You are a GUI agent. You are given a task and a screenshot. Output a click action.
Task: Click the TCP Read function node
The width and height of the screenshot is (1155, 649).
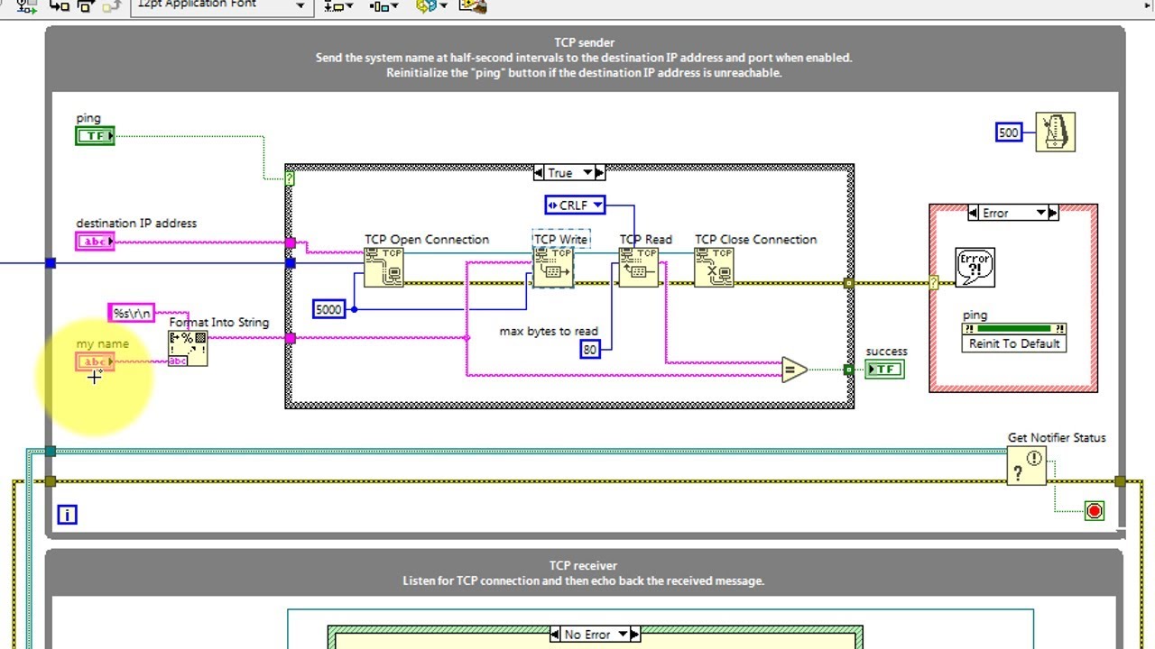click(639, 267)
